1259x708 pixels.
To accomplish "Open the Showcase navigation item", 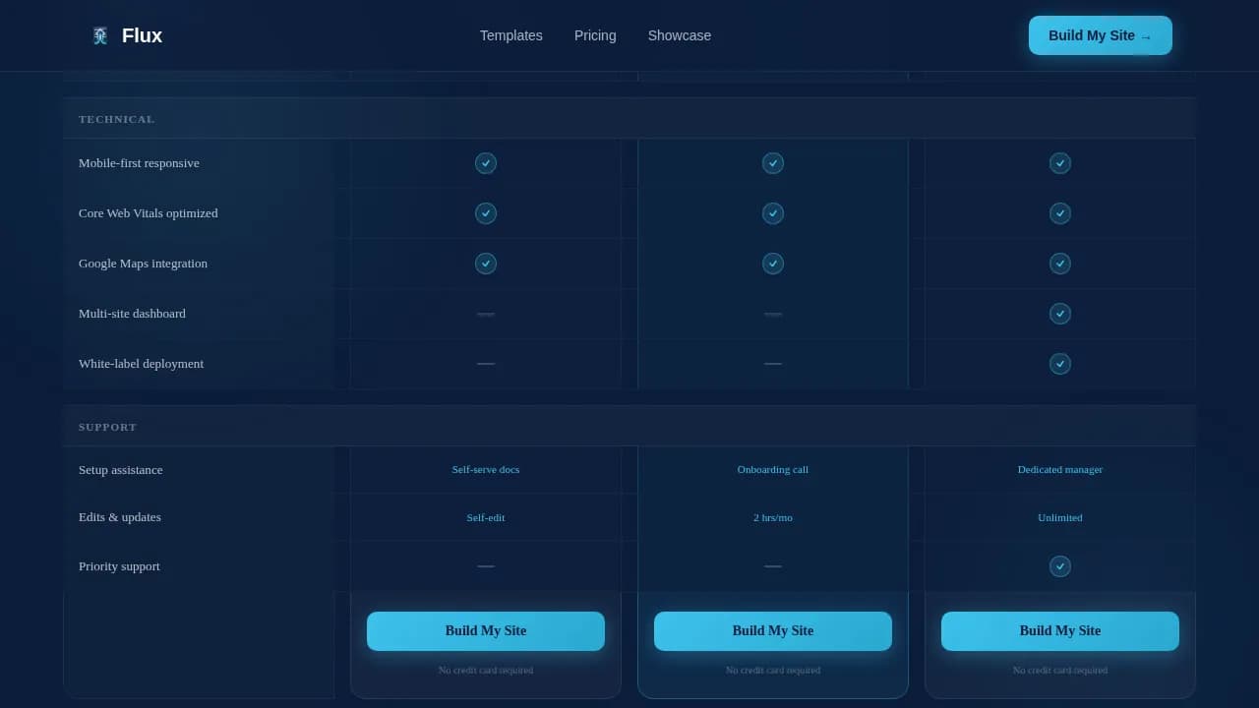I will (679, 35).
